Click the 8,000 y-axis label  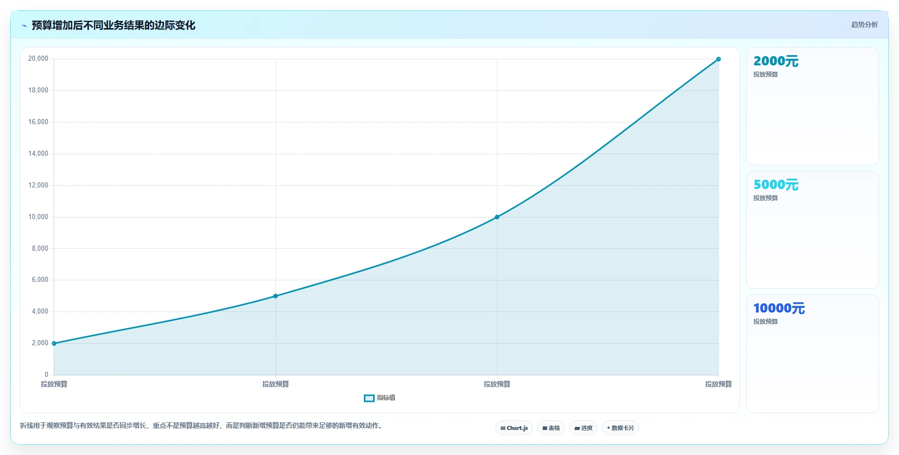(x=40, y=249)
